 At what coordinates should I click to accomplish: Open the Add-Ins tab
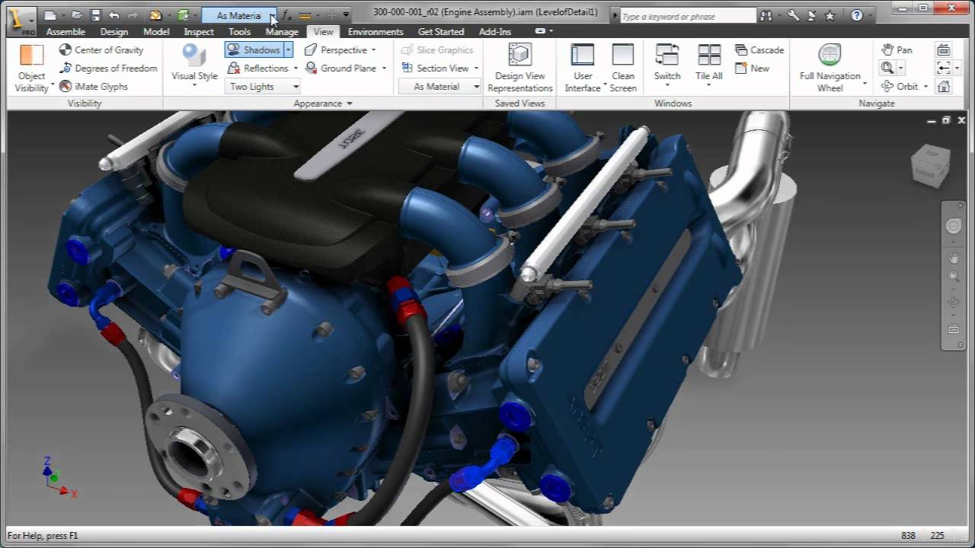pyautogui.click(x=495, y=31)
